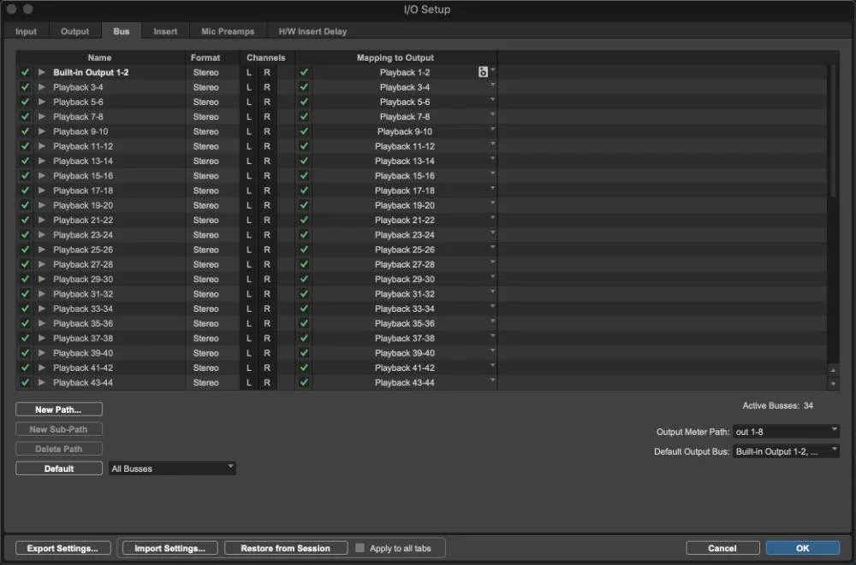
Task: Expand the Playback 5-6 disclosure triangle
Action: coord(41,102)
